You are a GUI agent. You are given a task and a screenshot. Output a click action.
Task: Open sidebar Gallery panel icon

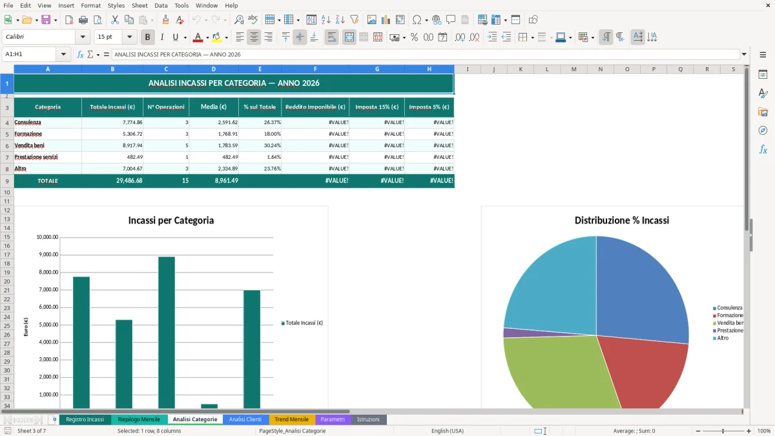click(763, 112)
